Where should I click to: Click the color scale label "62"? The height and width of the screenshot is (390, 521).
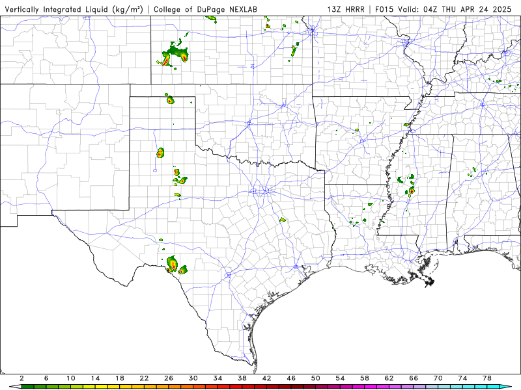pyautogui.click(x=389, y=378)
